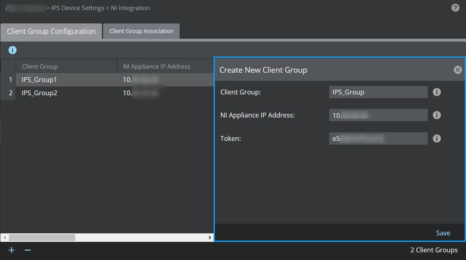Click the horizontal scrollbar left arrow
Viewport: 466px width, 260px height.
tap(4, 237)
